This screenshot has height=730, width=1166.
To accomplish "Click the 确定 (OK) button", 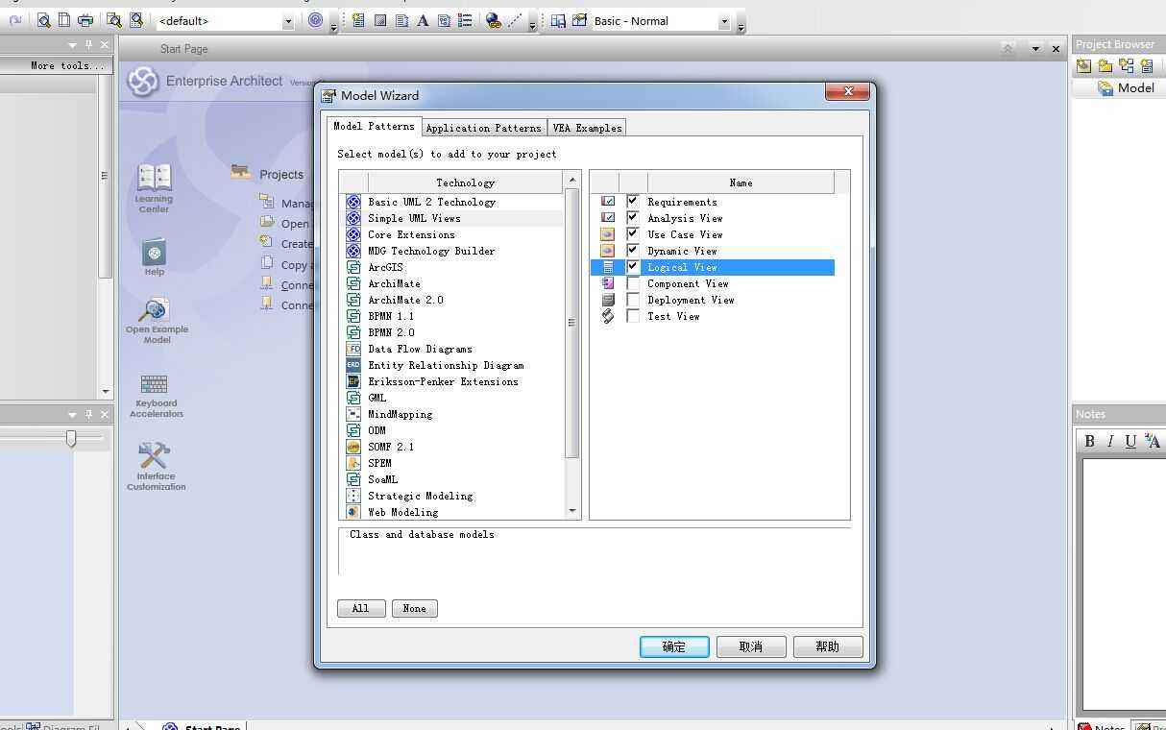I will pos(674,646).
